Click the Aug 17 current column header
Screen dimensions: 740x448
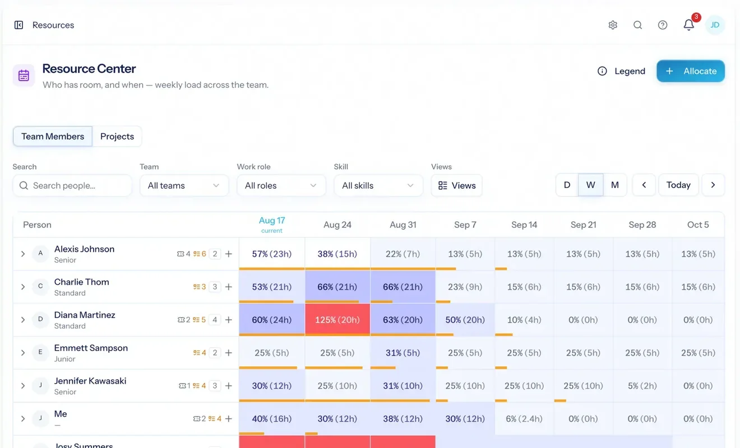[x=272, y=225]
